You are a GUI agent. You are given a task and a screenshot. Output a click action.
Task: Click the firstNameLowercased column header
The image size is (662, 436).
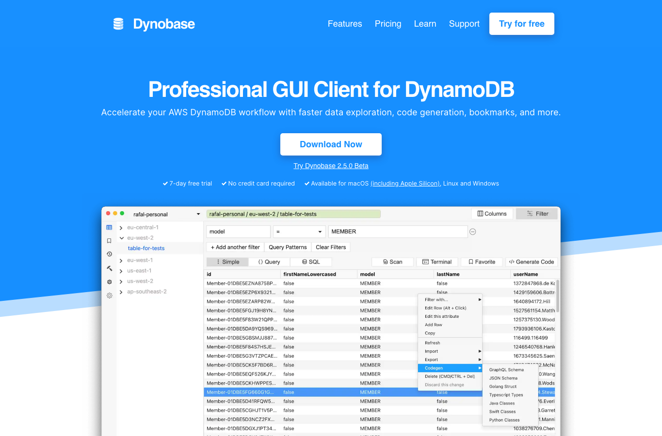point(319,274)
